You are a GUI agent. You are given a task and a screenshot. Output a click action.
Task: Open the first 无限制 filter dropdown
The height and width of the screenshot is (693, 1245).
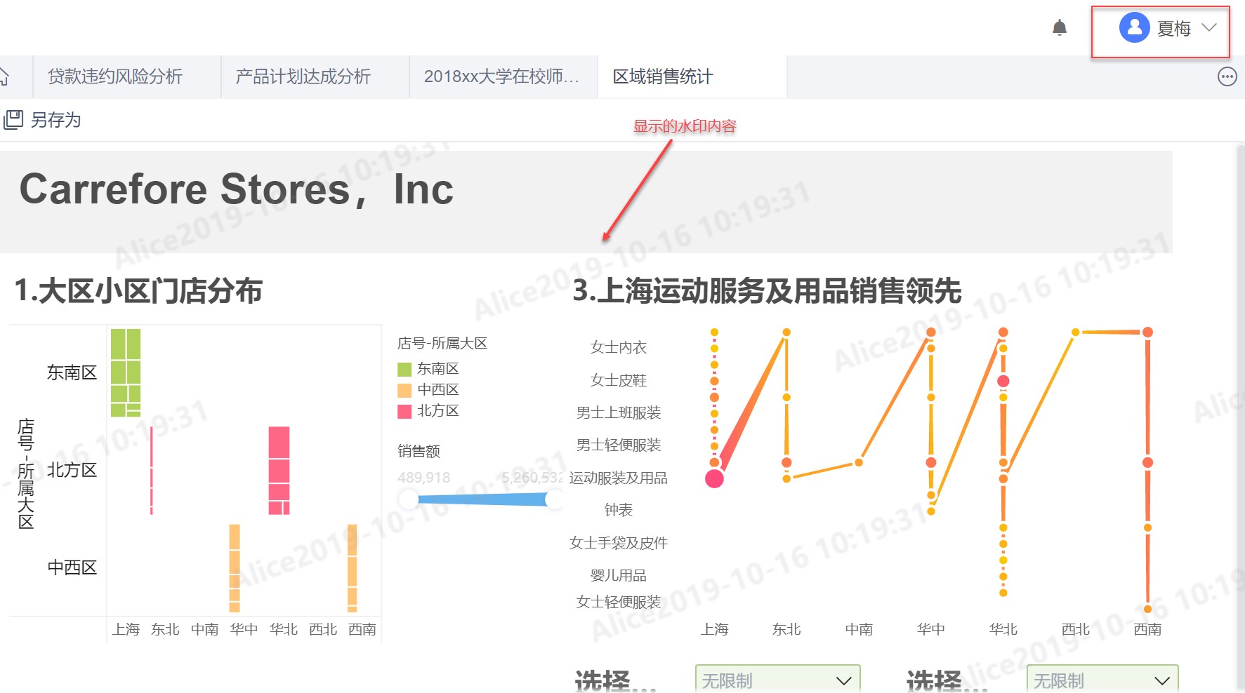(777, 680)
